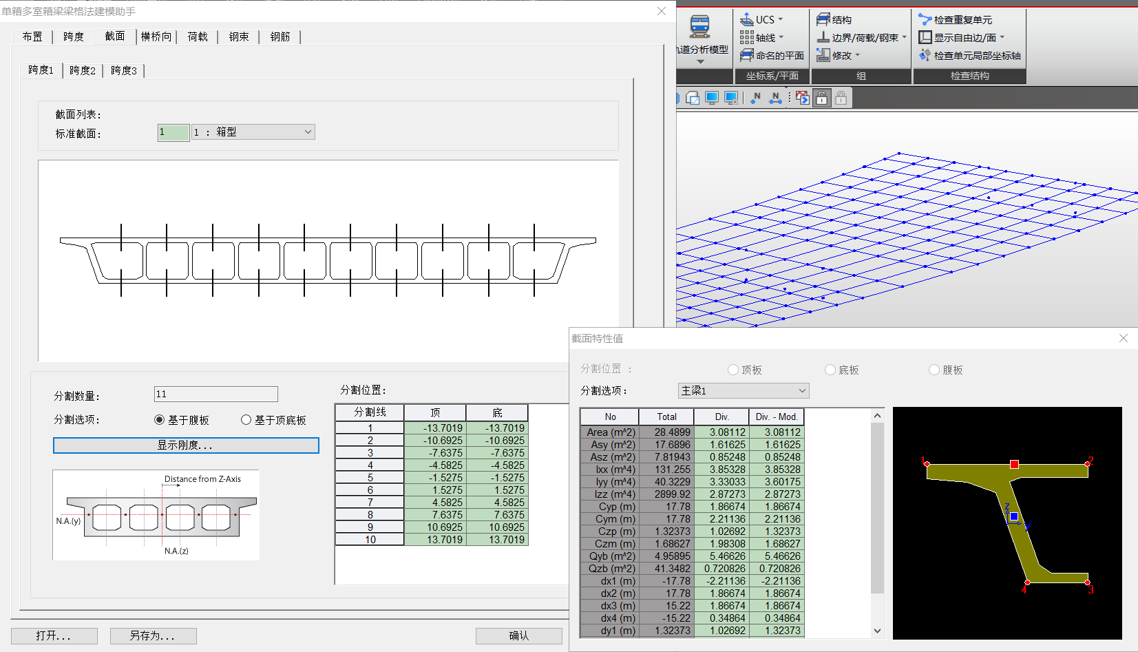Click the 轨道分析模型 train icon
Image resolution: width=1138 pixels, height=652 pixels.
(699, 27)
